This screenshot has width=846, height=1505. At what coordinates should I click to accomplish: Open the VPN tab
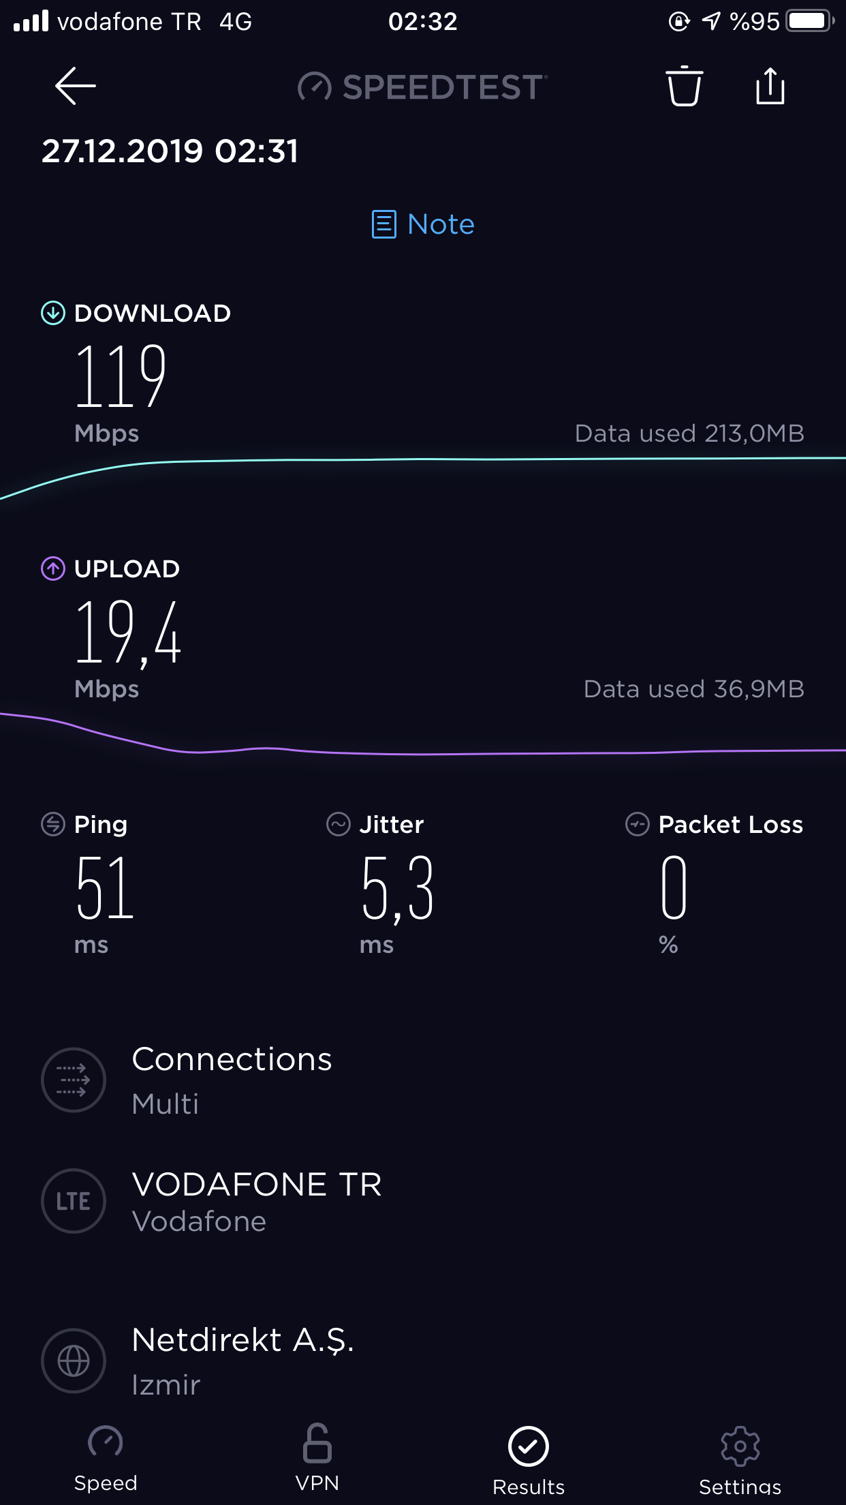317,1459
